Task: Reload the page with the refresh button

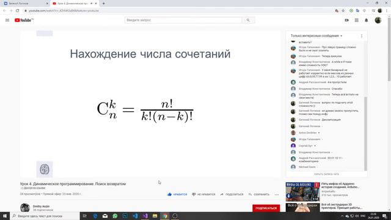Action: (18, 11)
